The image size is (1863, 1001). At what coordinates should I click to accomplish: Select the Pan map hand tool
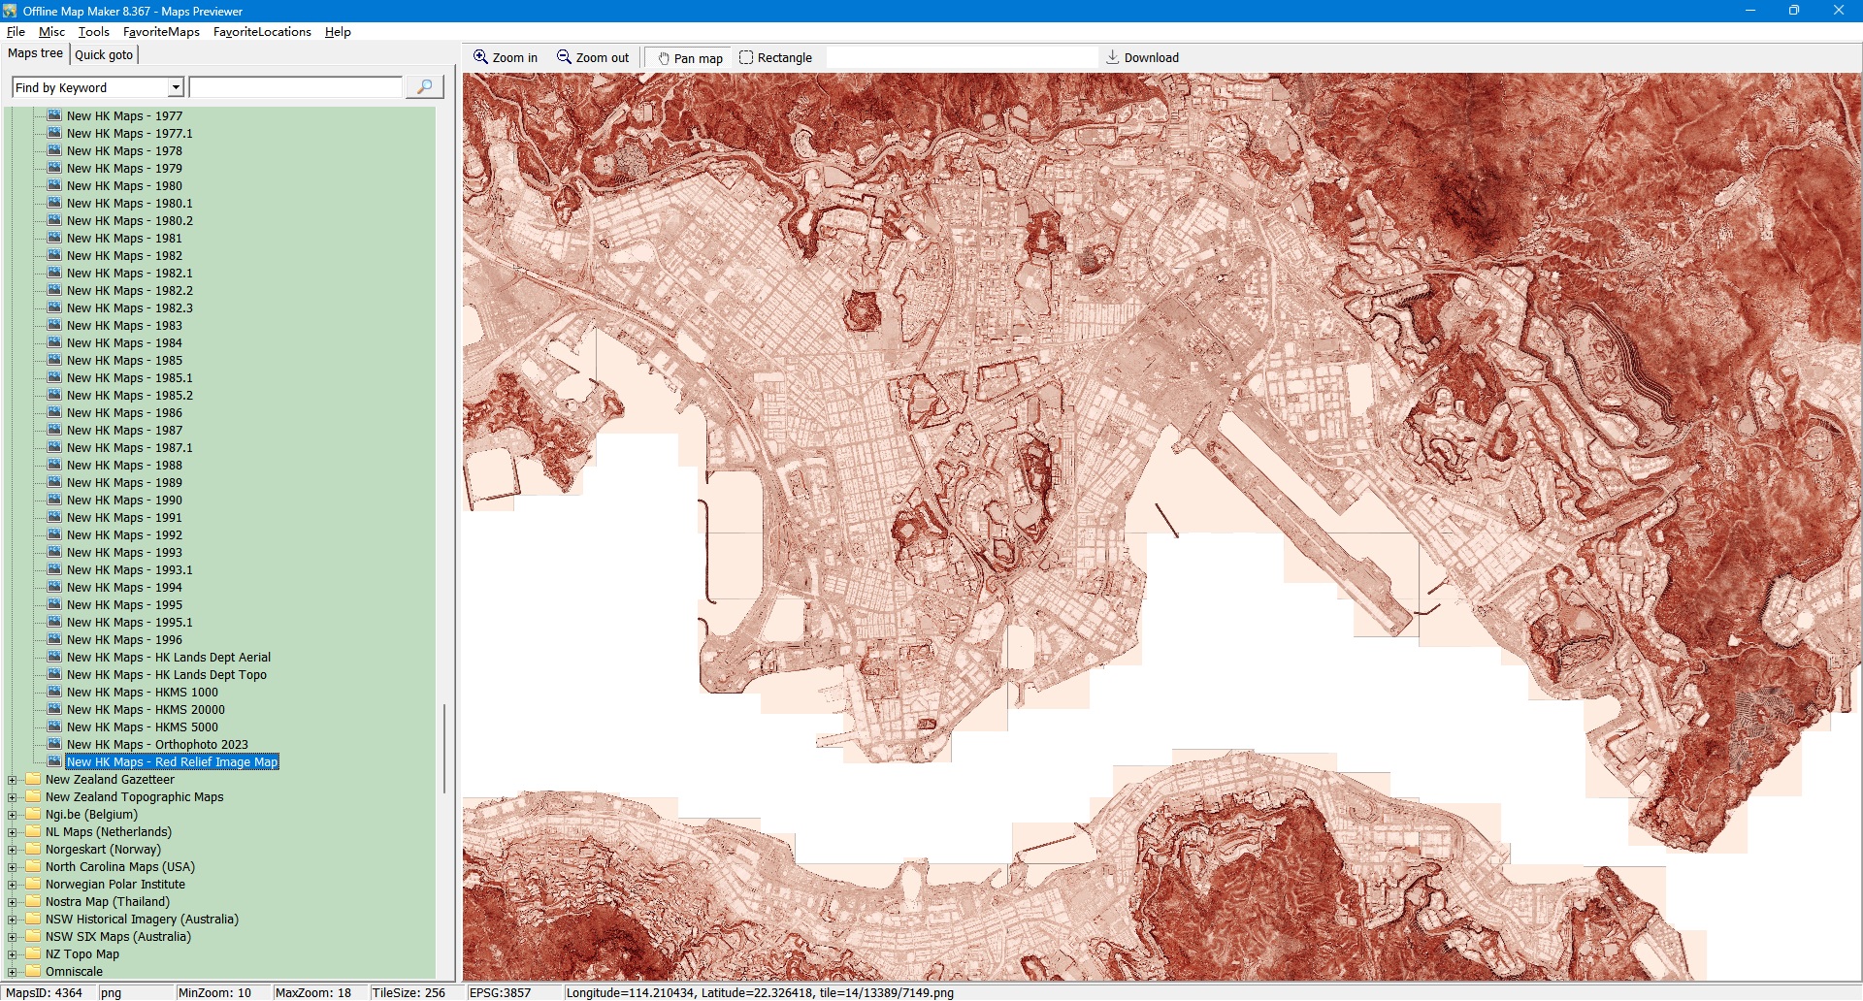click(665, 58)
